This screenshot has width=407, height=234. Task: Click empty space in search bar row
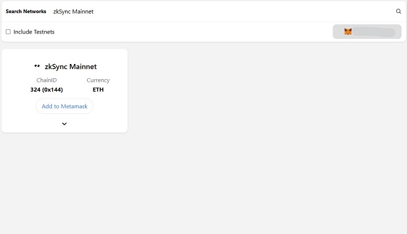[x=234, y=12]
